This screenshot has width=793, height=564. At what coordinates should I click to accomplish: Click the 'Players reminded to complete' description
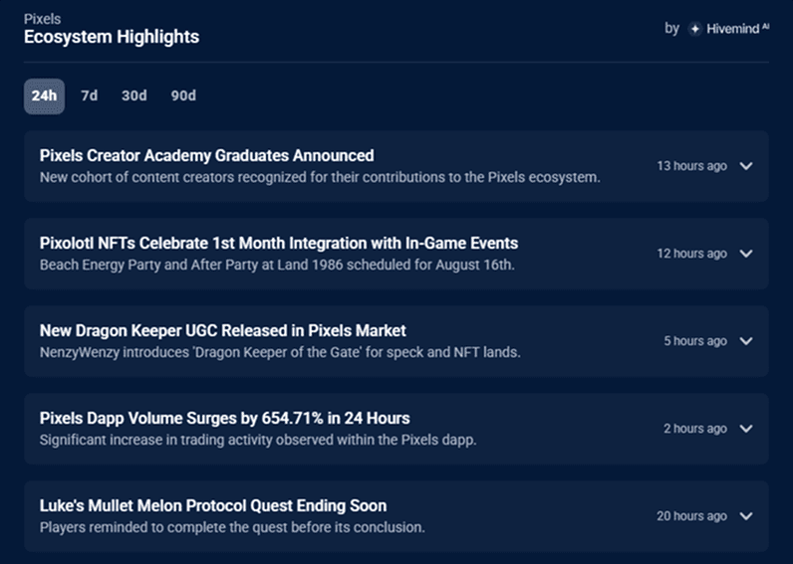click(232, 527)
